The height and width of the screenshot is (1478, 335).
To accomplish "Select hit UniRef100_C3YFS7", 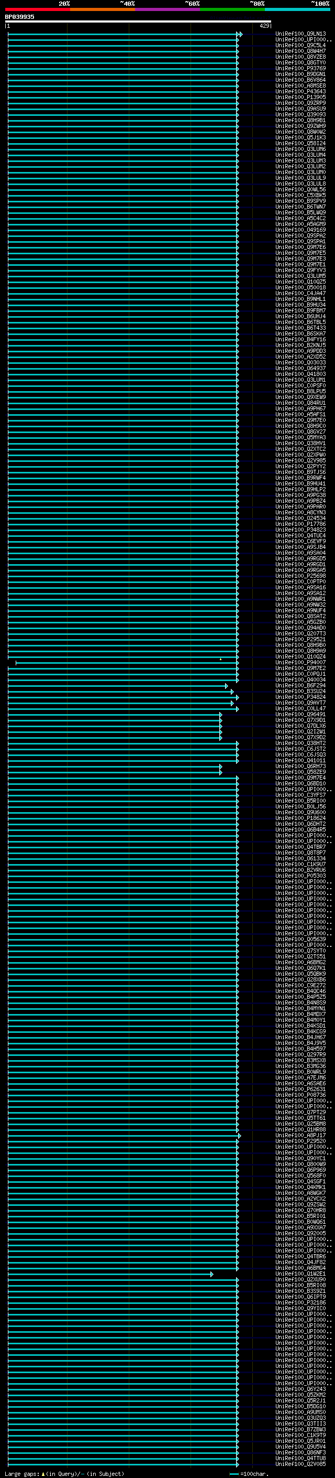I will (300, 795).
